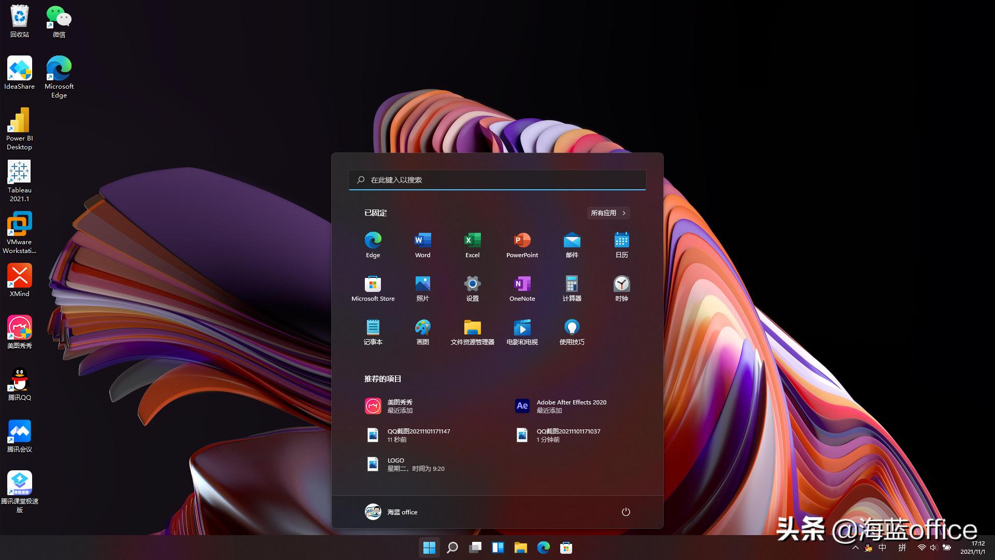Open PowerPoint from pinned apps

tap(522, 244)
